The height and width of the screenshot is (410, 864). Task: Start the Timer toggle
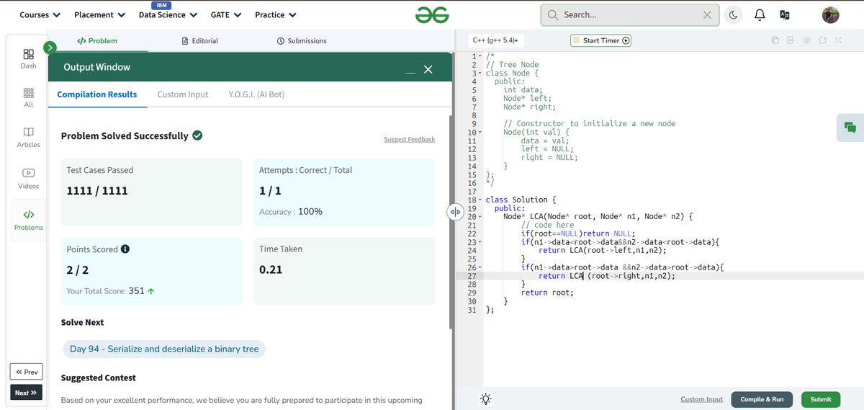click(x=600, y=40)
